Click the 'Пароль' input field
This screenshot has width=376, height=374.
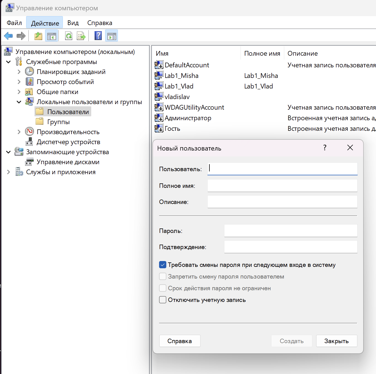(290, 231)
